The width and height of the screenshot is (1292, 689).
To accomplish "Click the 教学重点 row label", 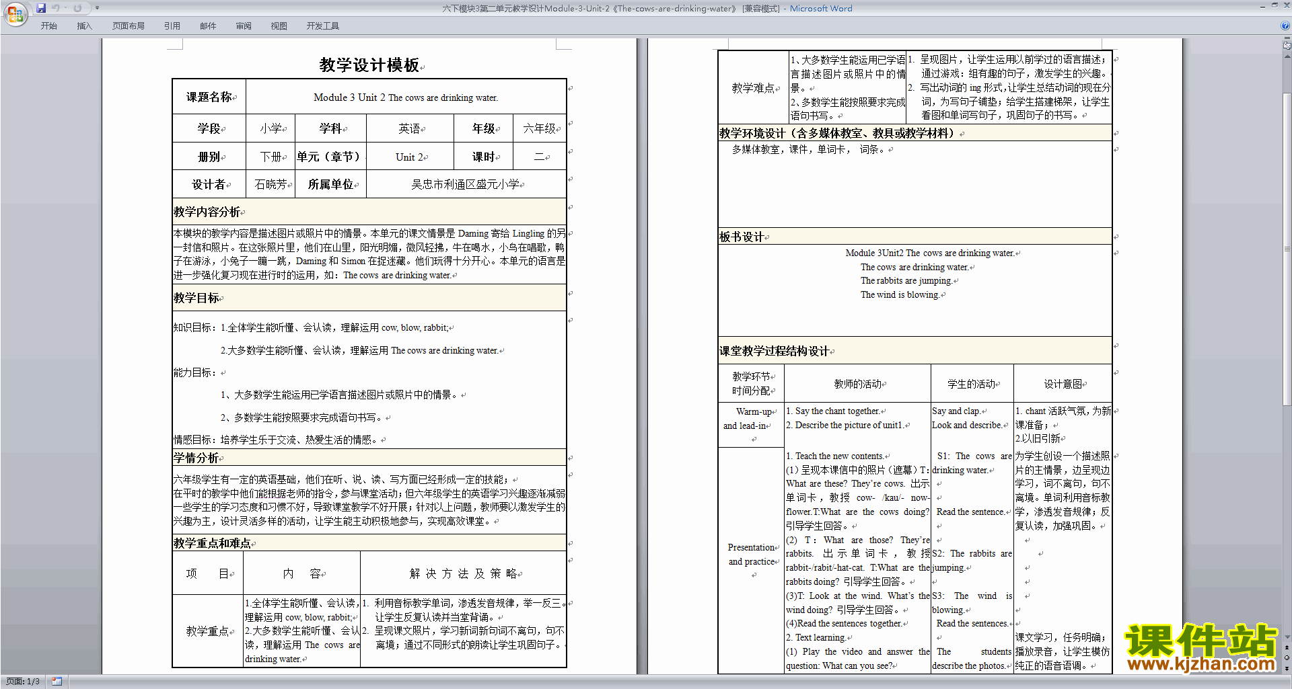I will coord(208,631).
